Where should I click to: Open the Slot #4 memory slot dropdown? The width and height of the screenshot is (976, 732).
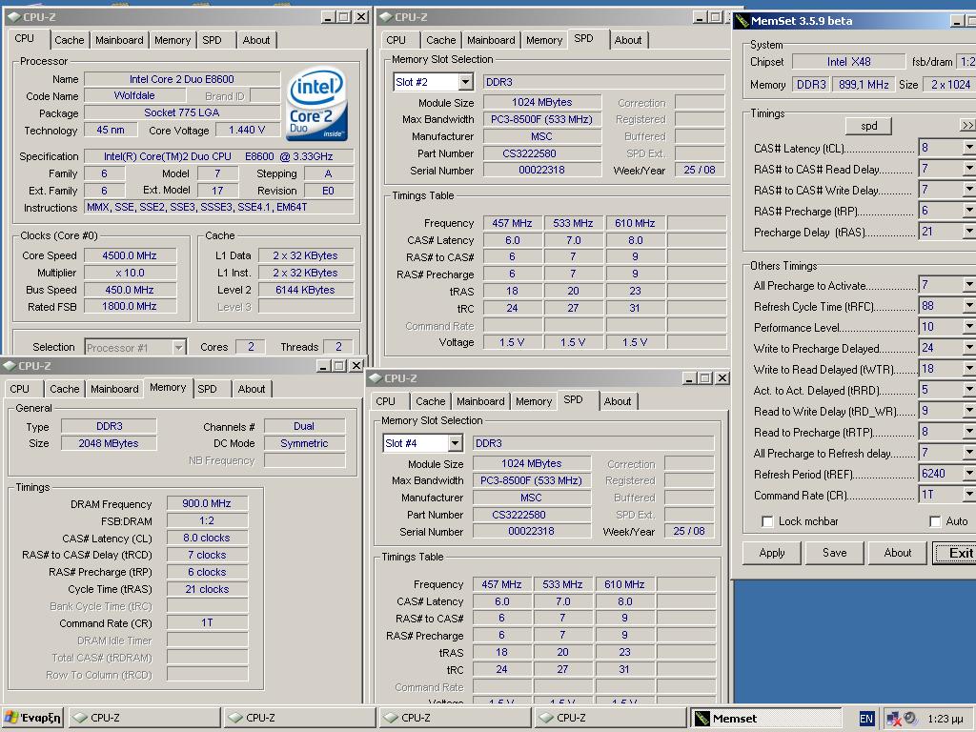click(455, 443)
